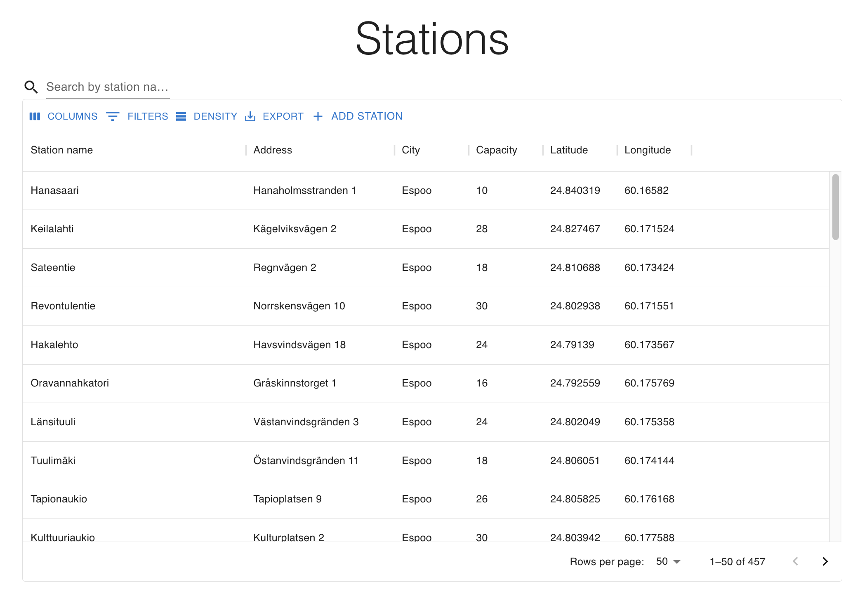Click the Columns bars icon
867x608 pixels.
35,116
